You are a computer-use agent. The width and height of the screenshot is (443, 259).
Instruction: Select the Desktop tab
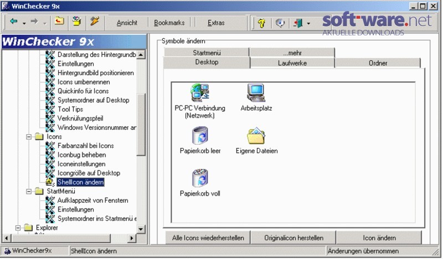pos(207,62)
